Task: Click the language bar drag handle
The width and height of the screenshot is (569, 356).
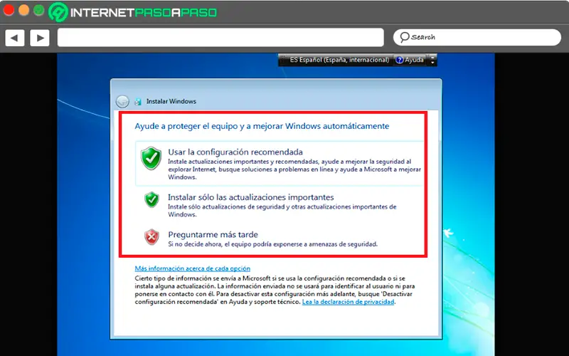Action: pos(282,60)
